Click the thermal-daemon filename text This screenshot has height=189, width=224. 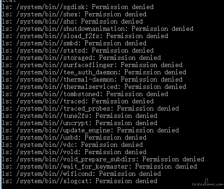click(89, 80)
